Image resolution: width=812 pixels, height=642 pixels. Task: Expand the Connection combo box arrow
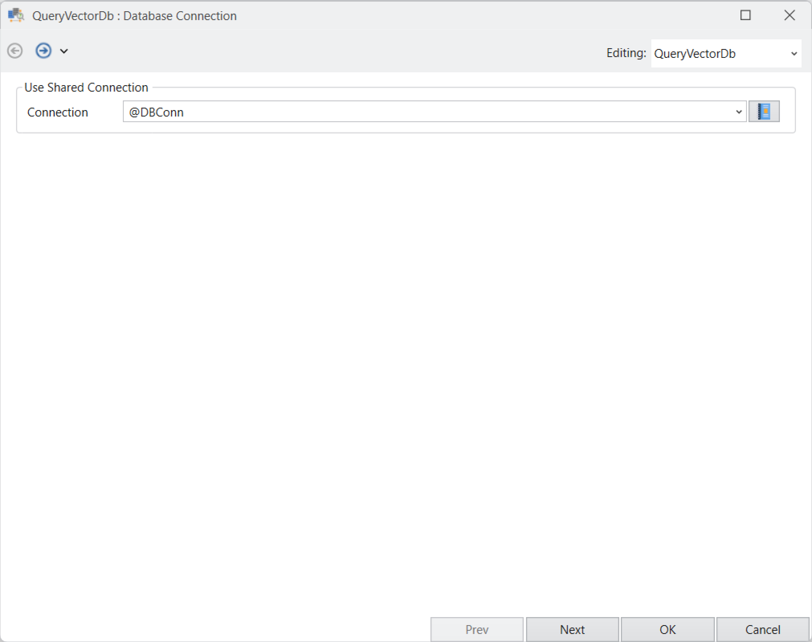click(x=739, y=112)
